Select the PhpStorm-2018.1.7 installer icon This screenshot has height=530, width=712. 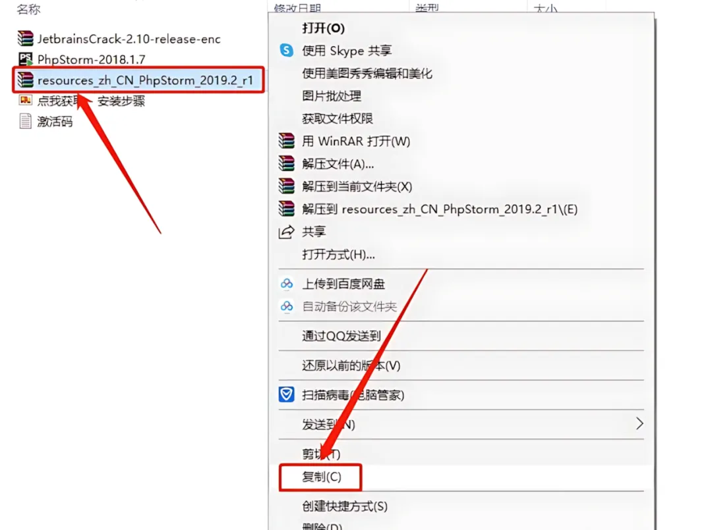tap(26, 59)
